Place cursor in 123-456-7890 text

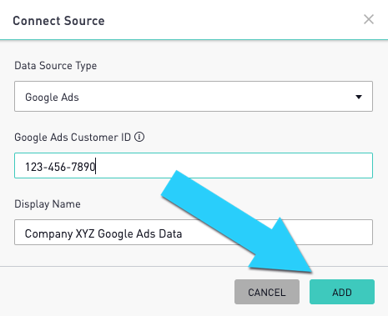pos(60,167)
